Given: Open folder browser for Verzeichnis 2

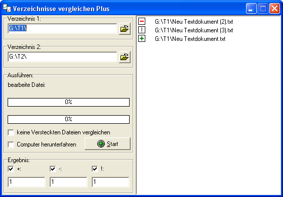Looking at the screenshot, I should coord(125,57).
